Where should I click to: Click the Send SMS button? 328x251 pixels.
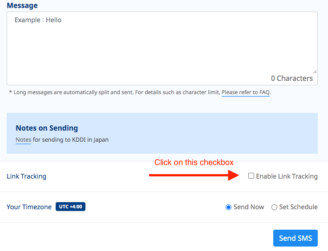point(296,238)
